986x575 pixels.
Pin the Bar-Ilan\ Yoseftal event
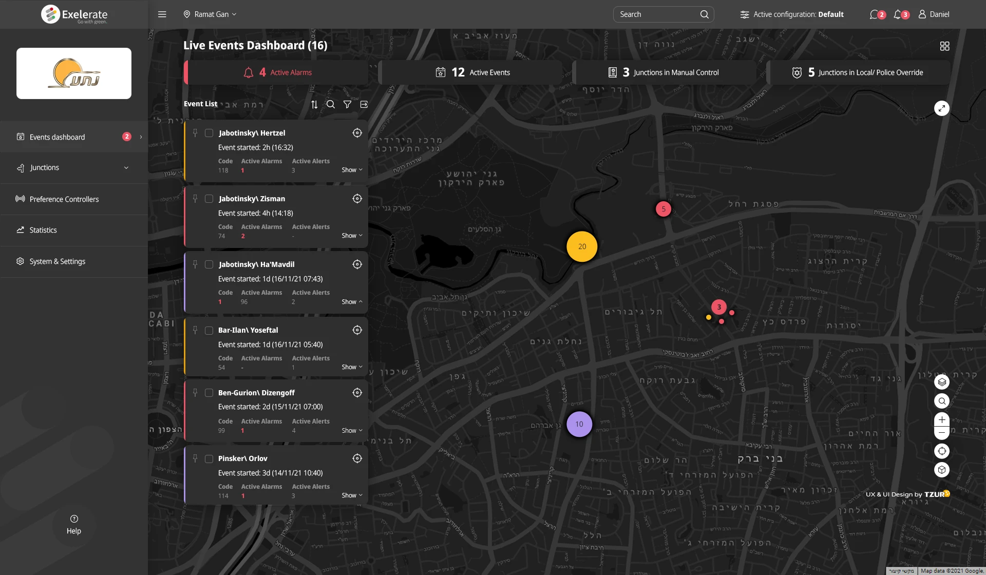coord(195,330)
